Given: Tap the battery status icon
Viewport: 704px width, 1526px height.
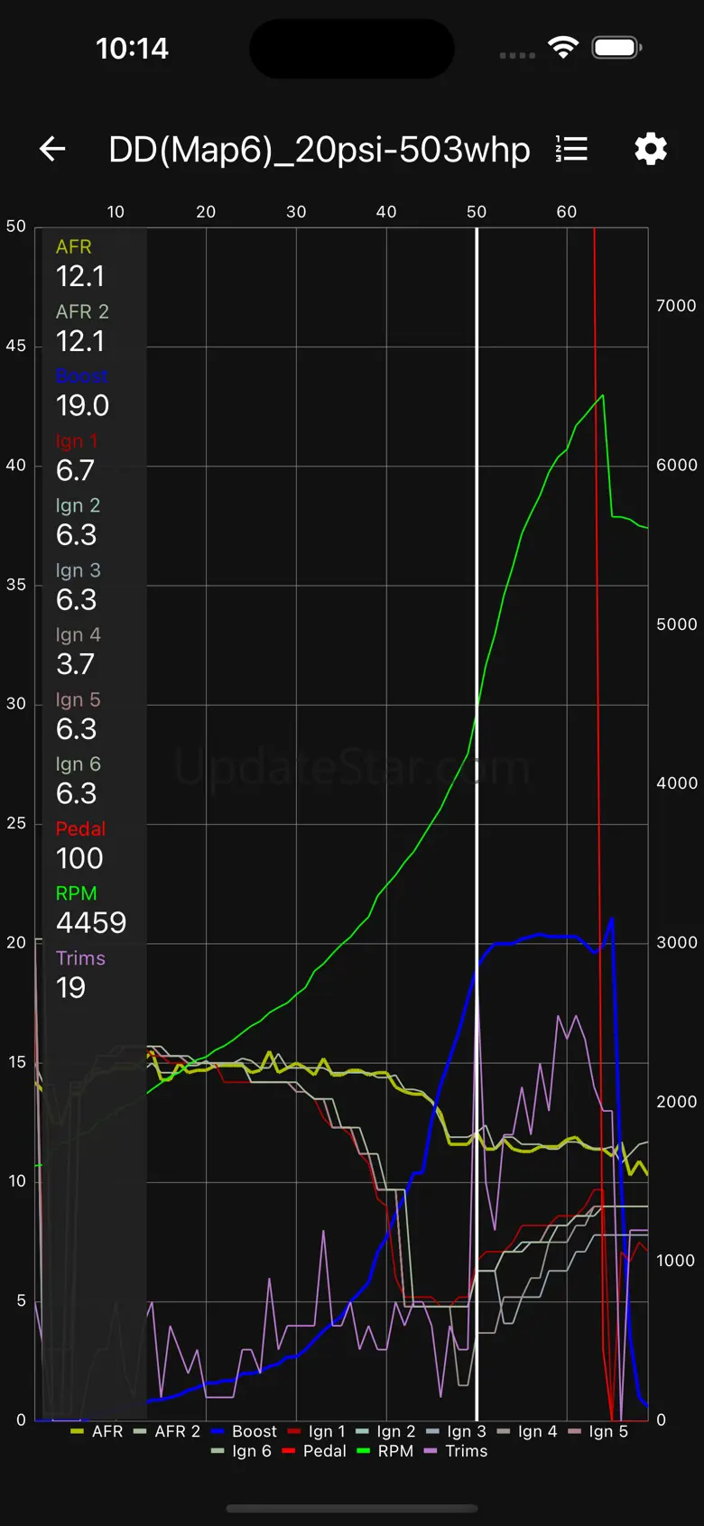Looking at the screenshot, I should 616,48.
